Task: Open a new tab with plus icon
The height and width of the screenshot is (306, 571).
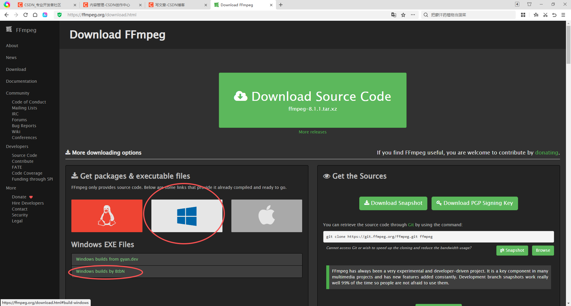Action: pyautogui.click(x=281, y=5)
